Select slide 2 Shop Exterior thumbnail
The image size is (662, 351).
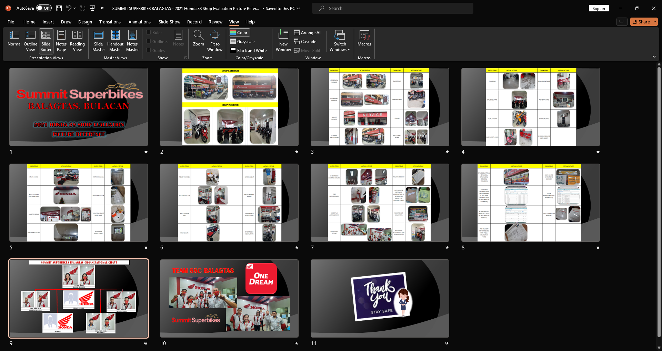tap(229, 107)
